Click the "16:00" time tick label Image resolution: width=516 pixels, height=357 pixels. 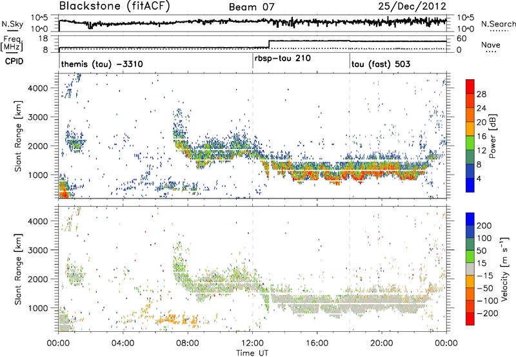click(317, 343)
